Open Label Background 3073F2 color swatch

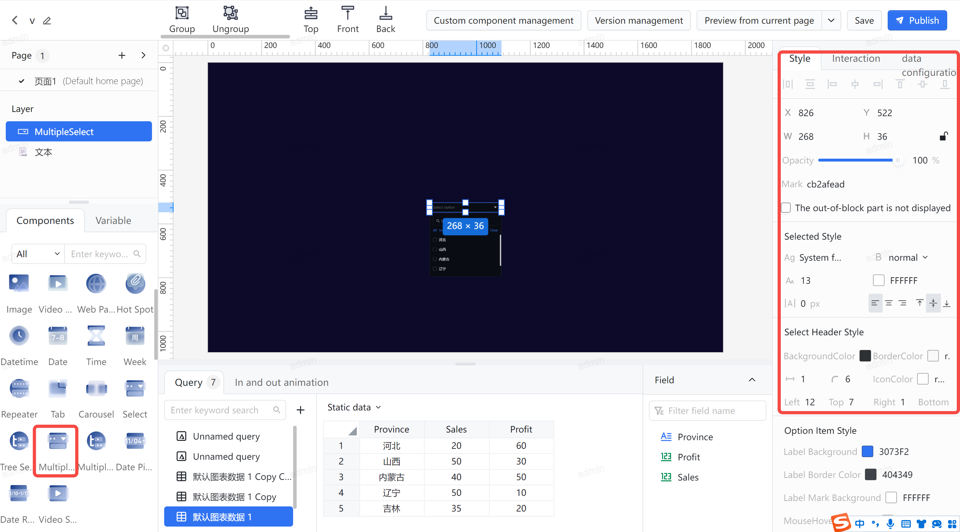868,451
